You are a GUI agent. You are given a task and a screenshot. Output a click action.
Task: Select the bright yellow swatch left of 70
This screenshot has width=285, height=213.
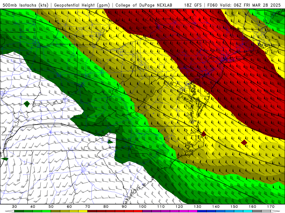pos(83,212)
